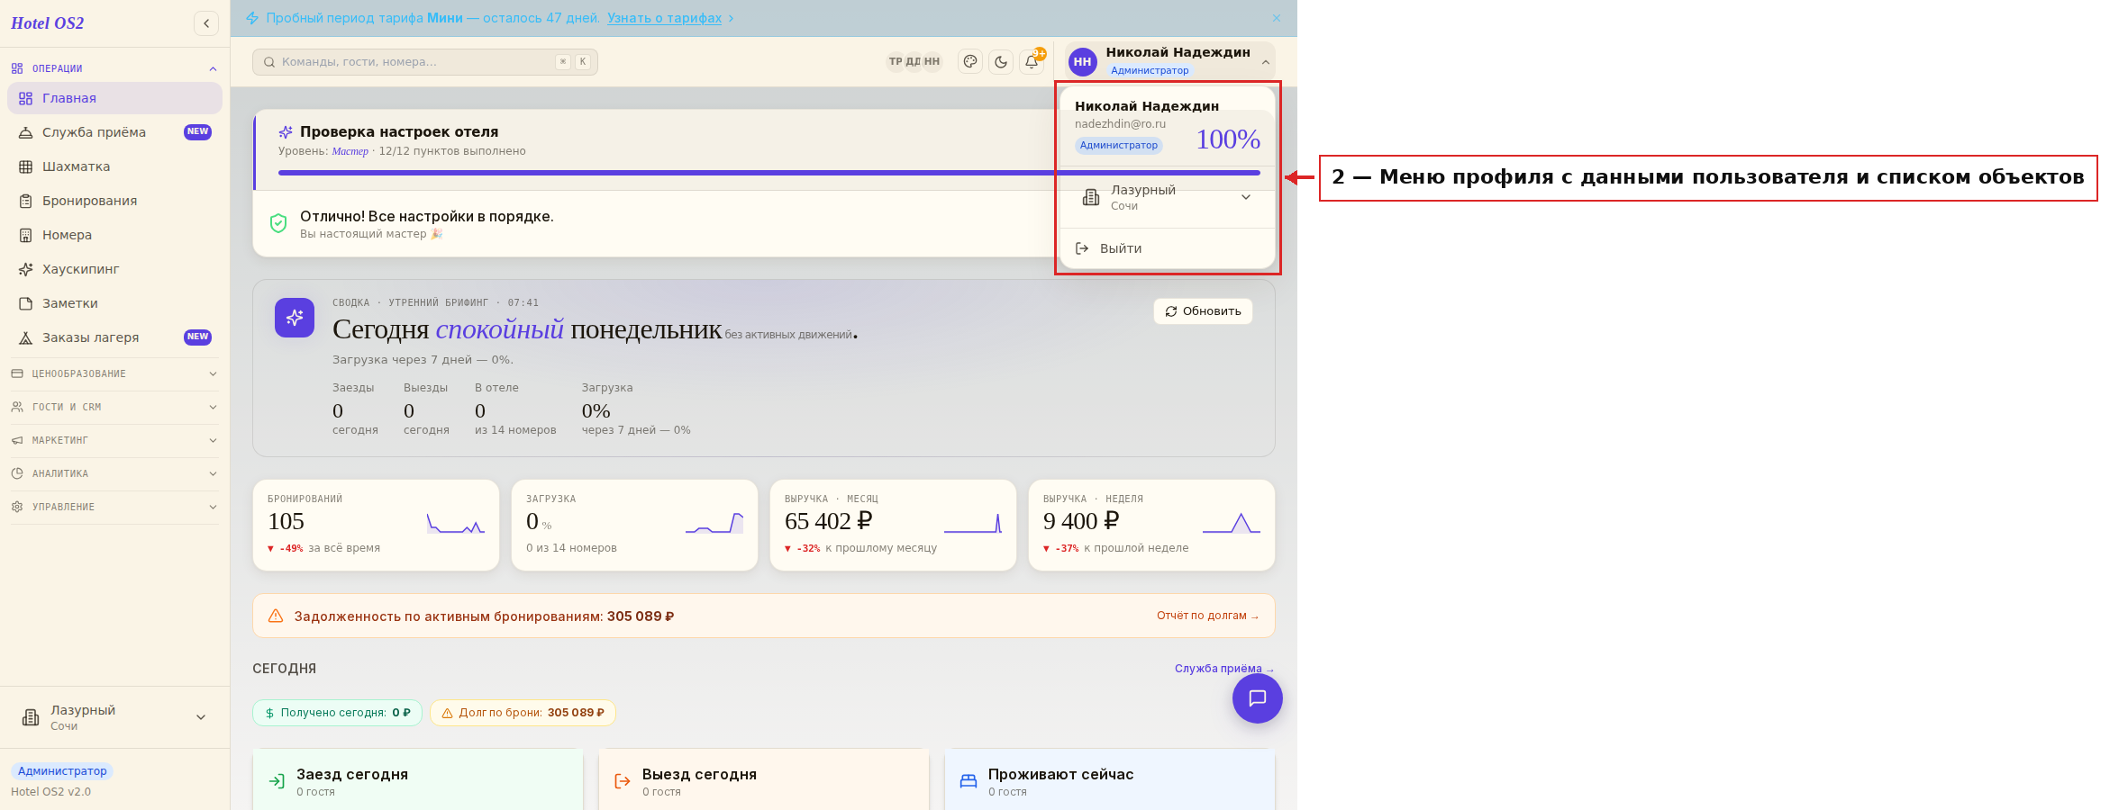Click the sparkle icon of the morning briefing

point(295,318)
